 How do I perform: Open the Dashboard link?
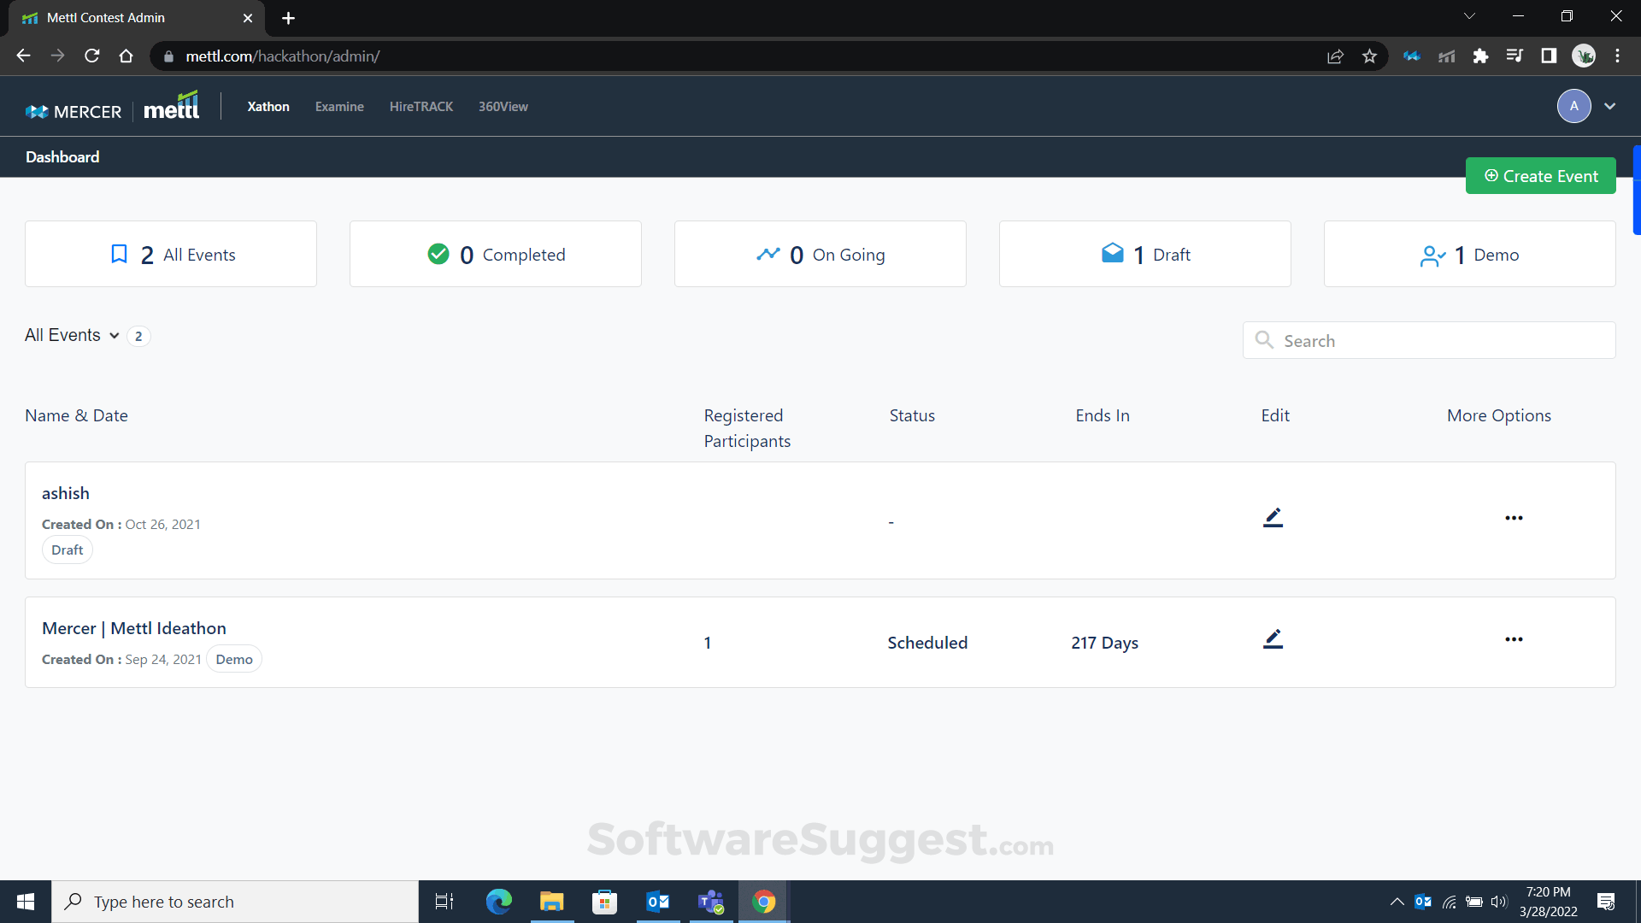pos(62,156)
